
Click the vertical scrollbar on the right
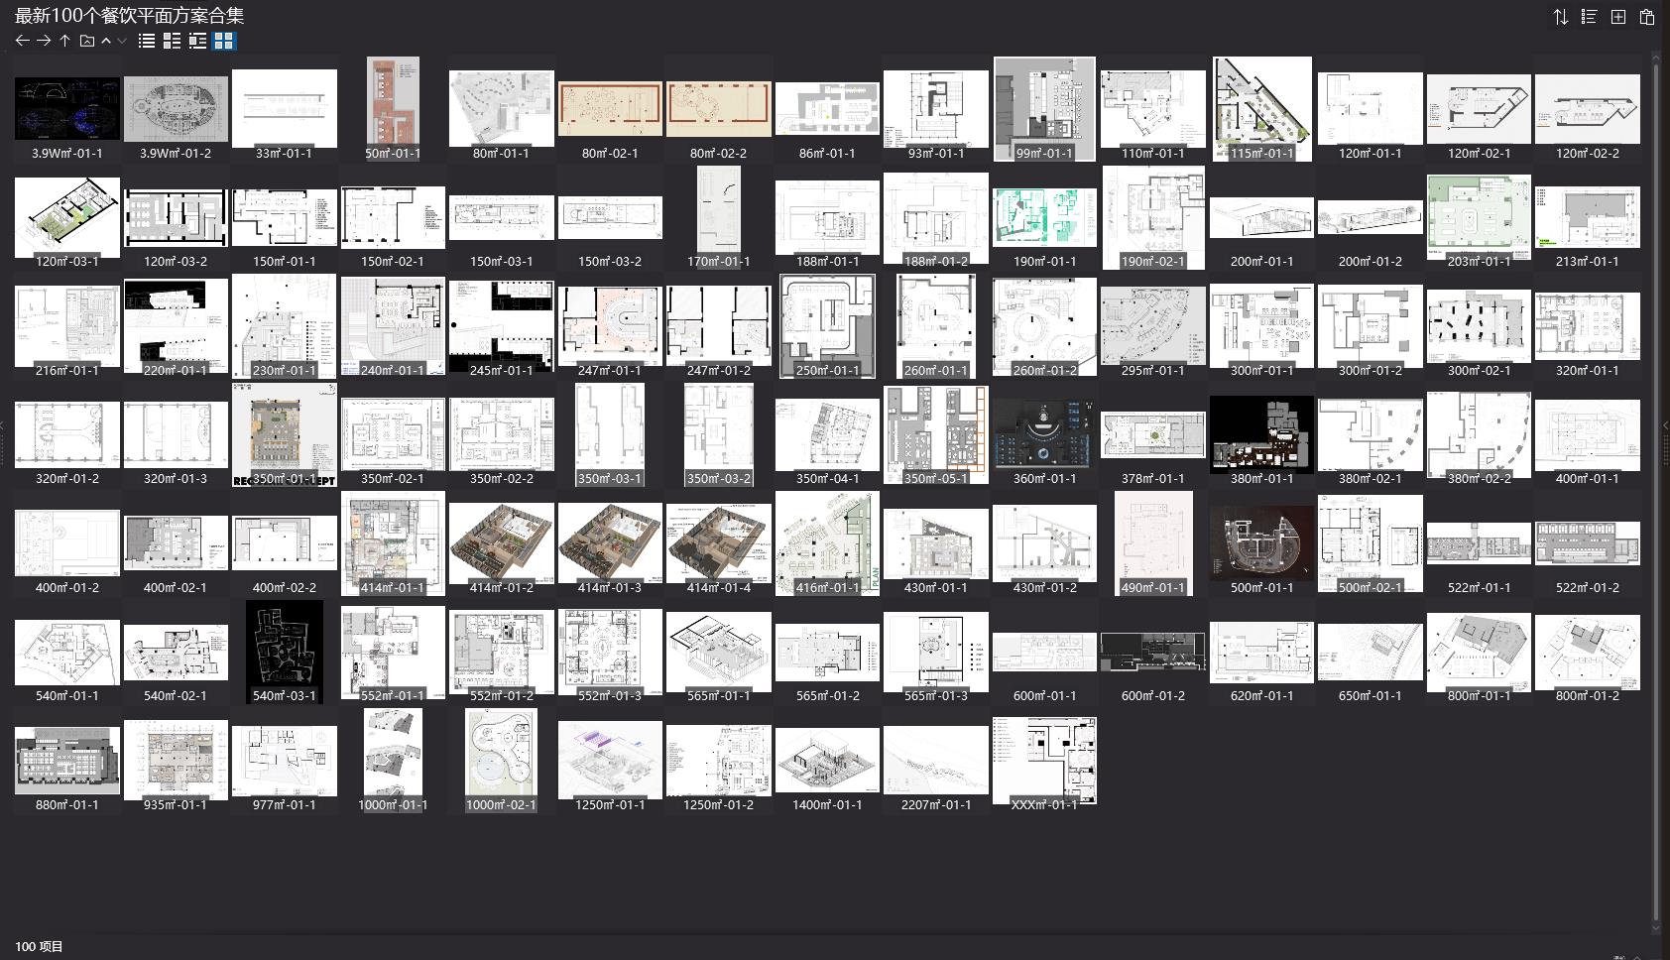tap(1655, 486)
